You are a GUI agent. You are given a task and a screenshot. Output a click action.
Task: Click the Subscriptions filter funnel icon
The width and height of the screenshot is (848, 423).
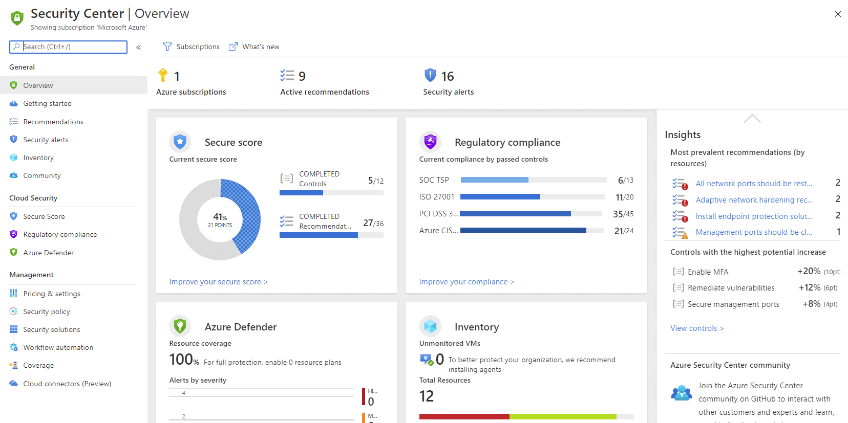pos(167,47)
